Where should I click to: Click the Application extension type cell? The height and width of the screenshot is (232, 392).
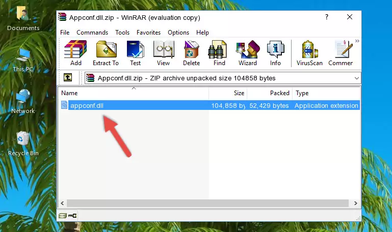pyautogui.click(x=326, y=105)
